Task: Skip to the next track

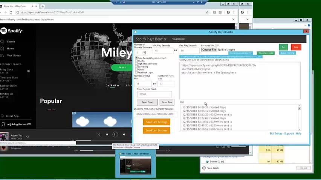Action: (124, 135)
